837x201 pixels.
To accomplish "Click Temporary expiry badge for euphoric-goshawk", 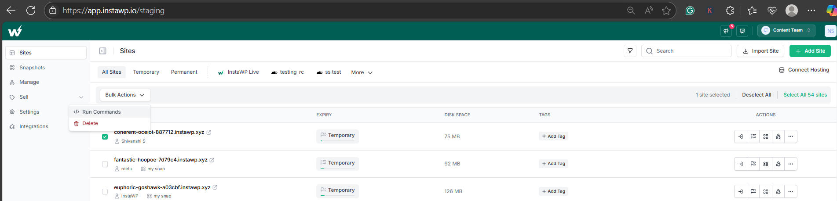I will (337, 191).
